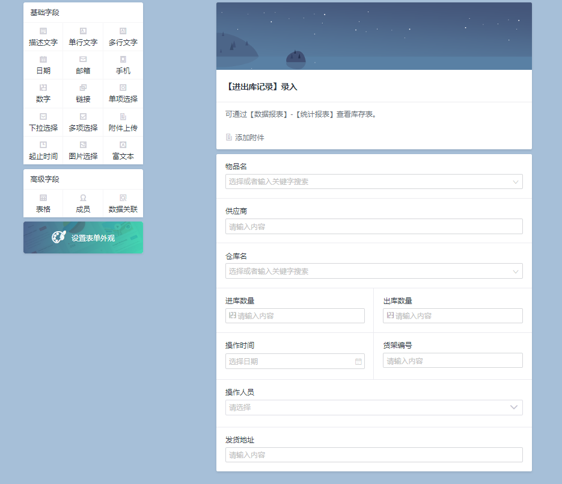Image resolution: width=562 pixels, height=484 pixels.
Task: Click the form banner header image
Action: 374,36
